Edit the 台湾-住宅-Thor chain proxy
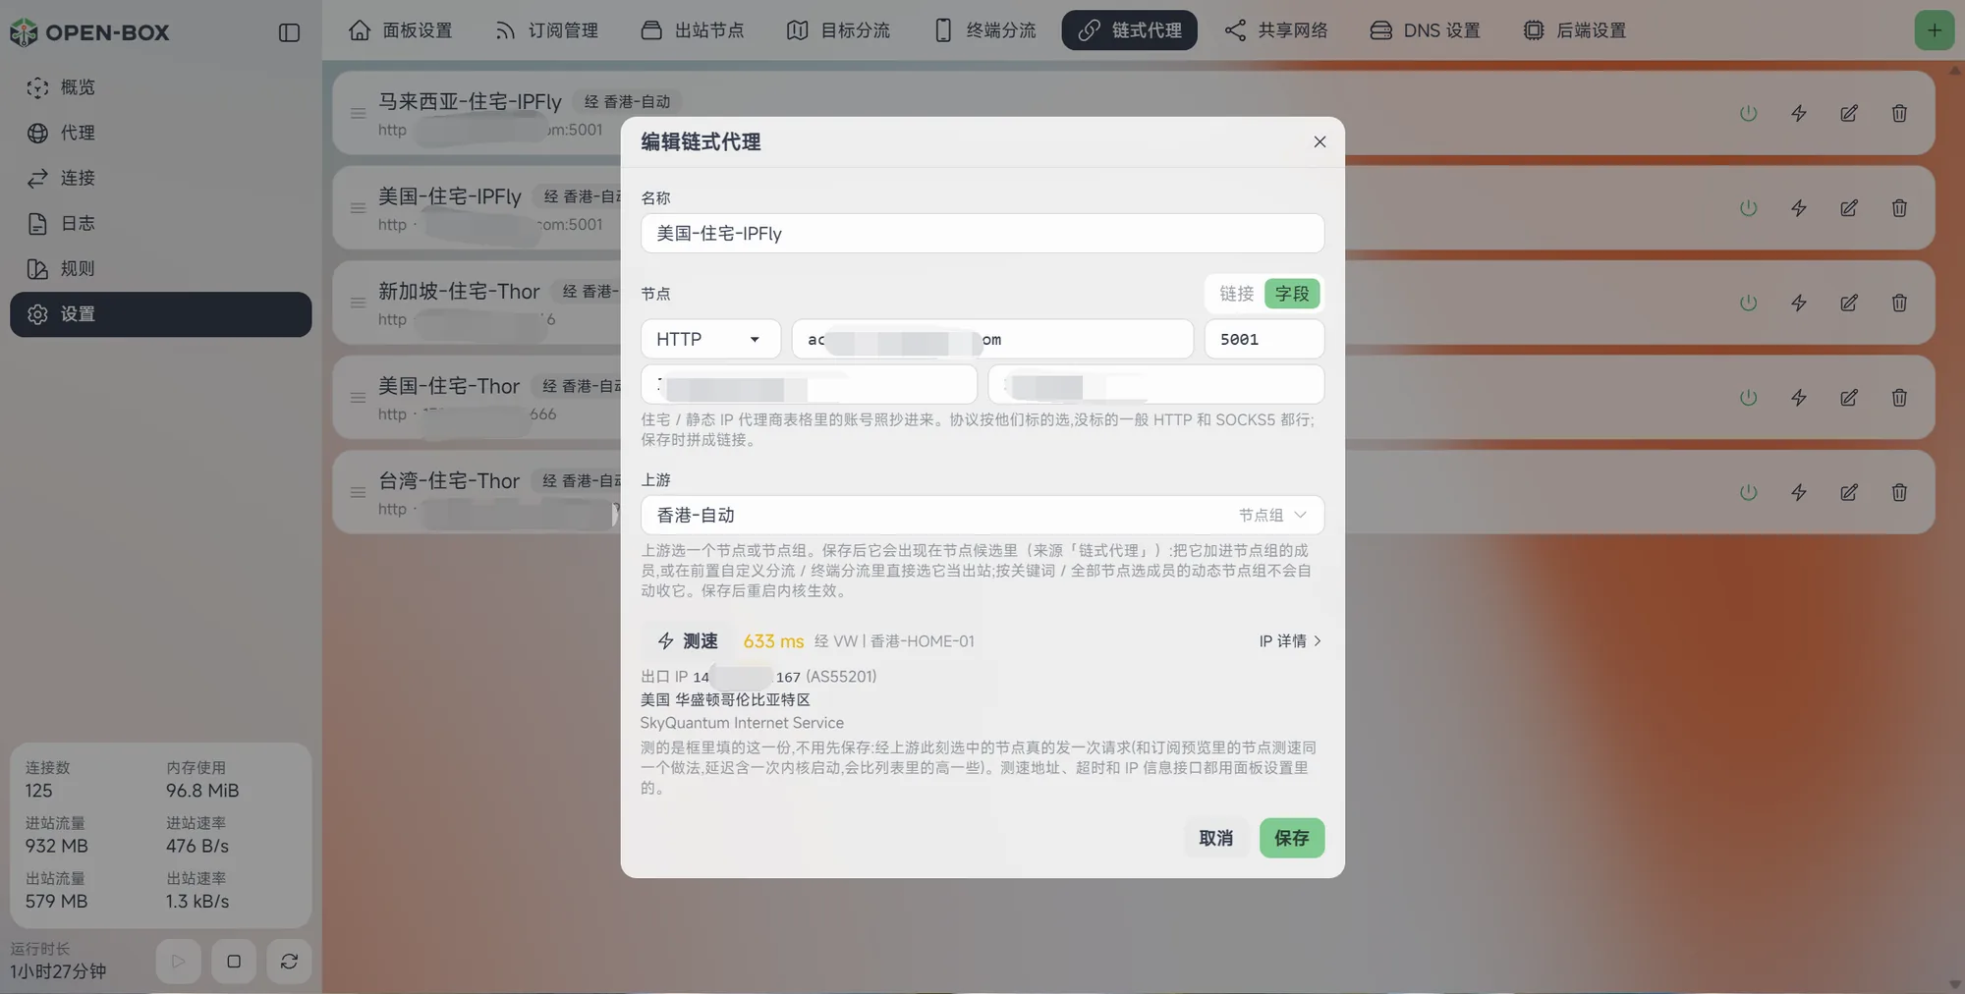The image size is (1965, 994). [x=1848, y=492]
